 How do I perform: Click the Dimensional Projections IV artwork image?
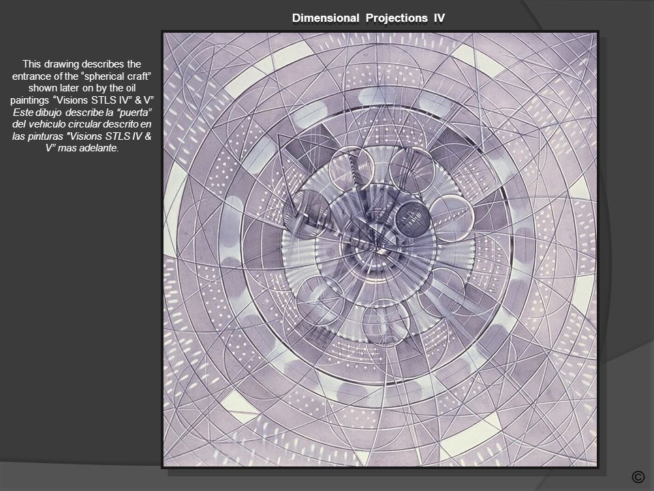coord(380,250)
